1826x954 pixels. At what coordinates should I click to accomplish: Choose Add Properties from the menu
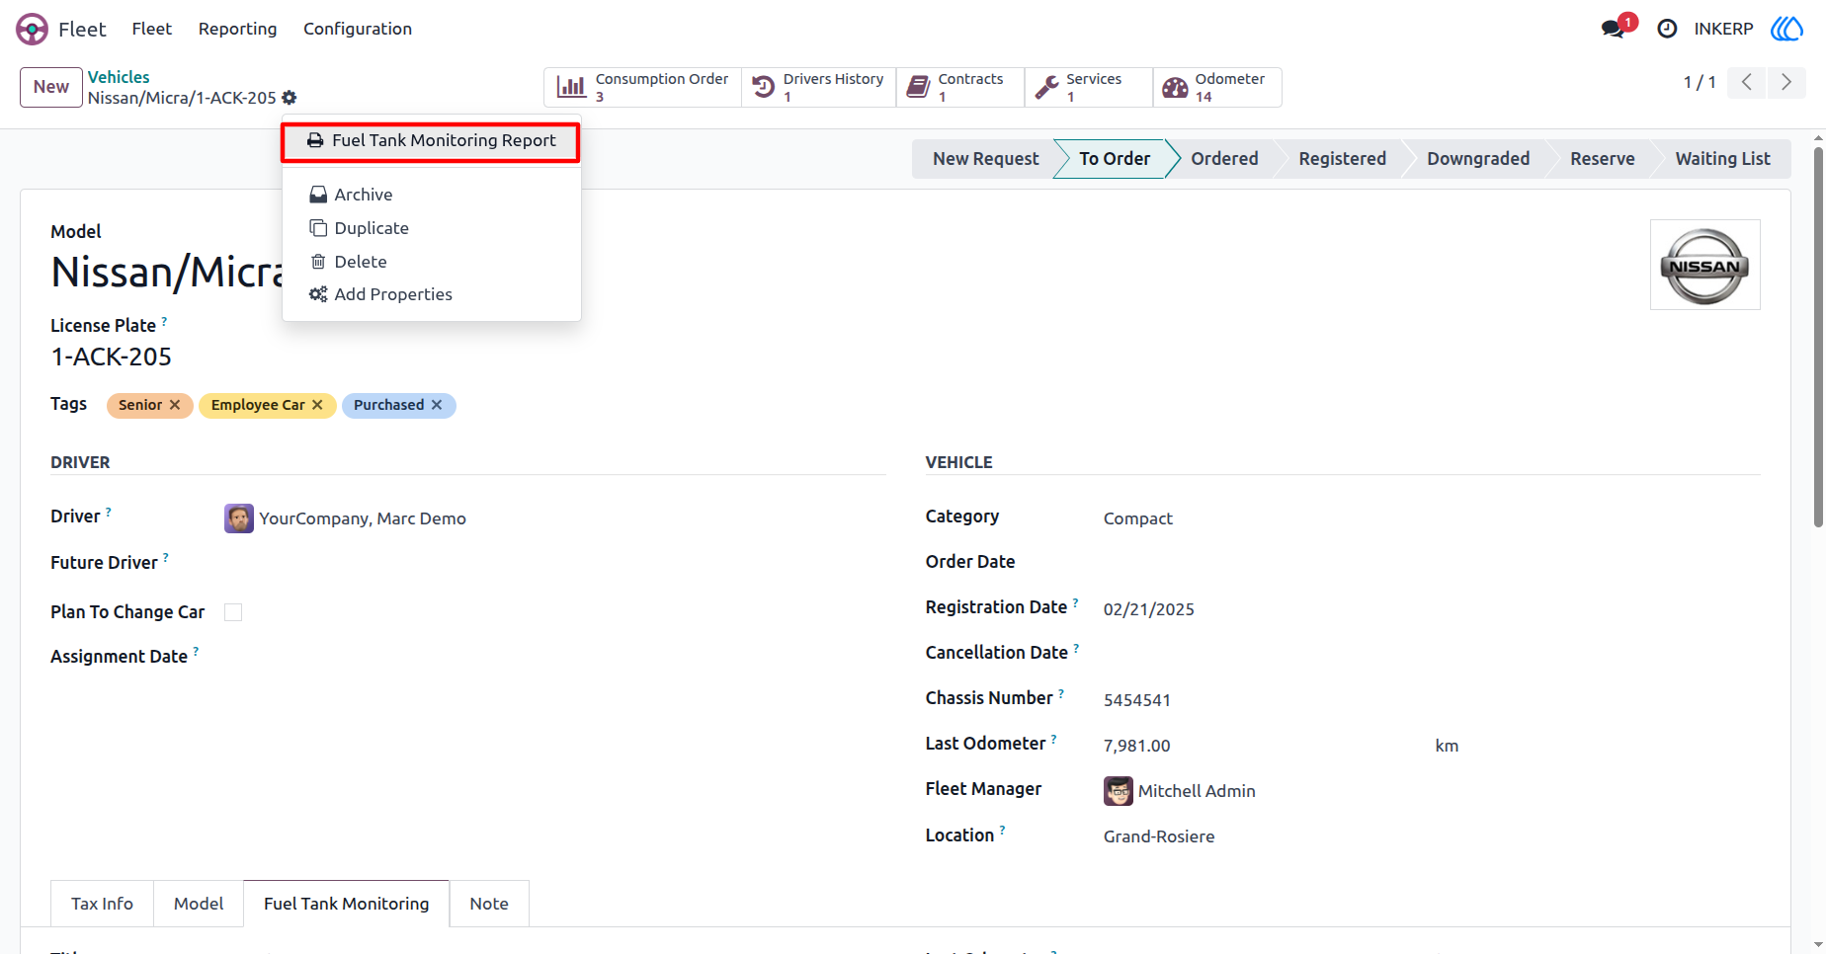pos(431,294)
